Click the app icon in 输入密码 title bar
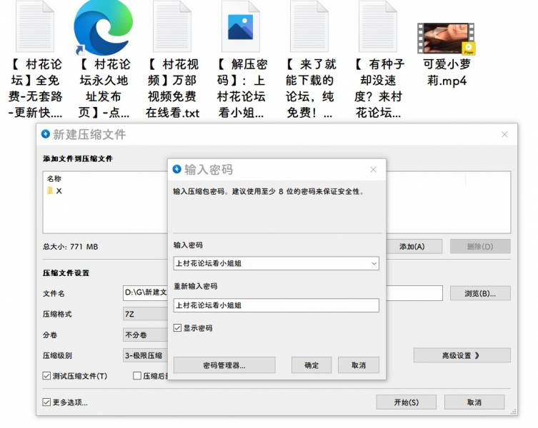The image size is (538, 428). (178, 170)
